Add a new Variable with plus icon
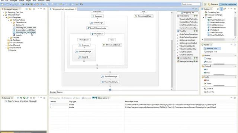The height and width of the screenshot is (133, 238). [x=194, y=31]
